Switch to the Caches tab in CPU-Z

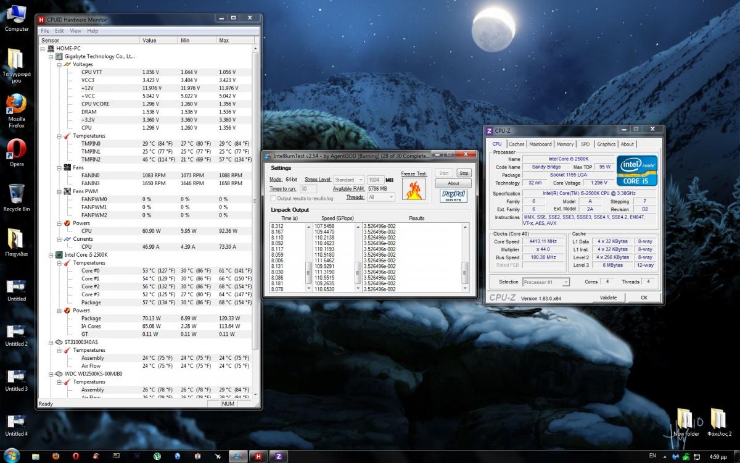pyautogui.click(x=517, y=144)
